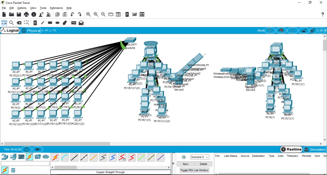Click the New scenario button

185,164
